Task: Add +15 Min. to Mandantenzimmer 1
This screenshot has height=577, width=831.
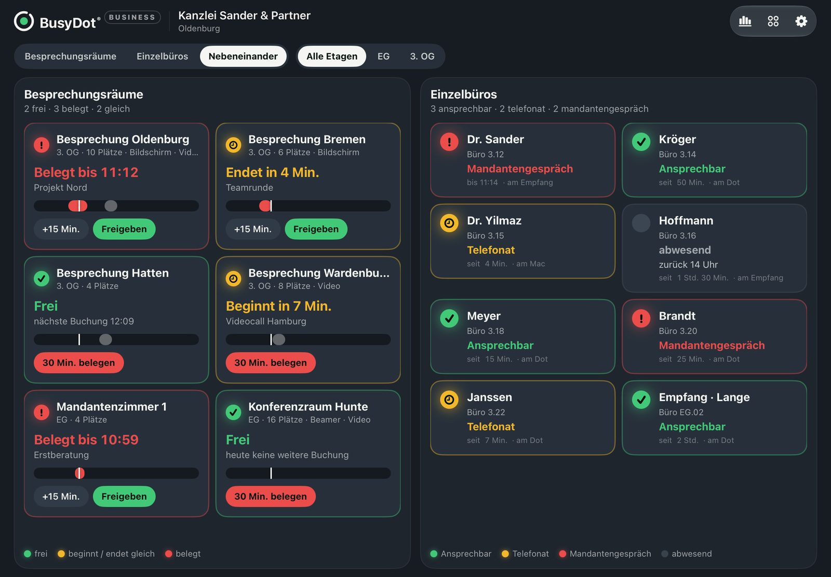Action: pyautogui.click(x=61, y=497)
